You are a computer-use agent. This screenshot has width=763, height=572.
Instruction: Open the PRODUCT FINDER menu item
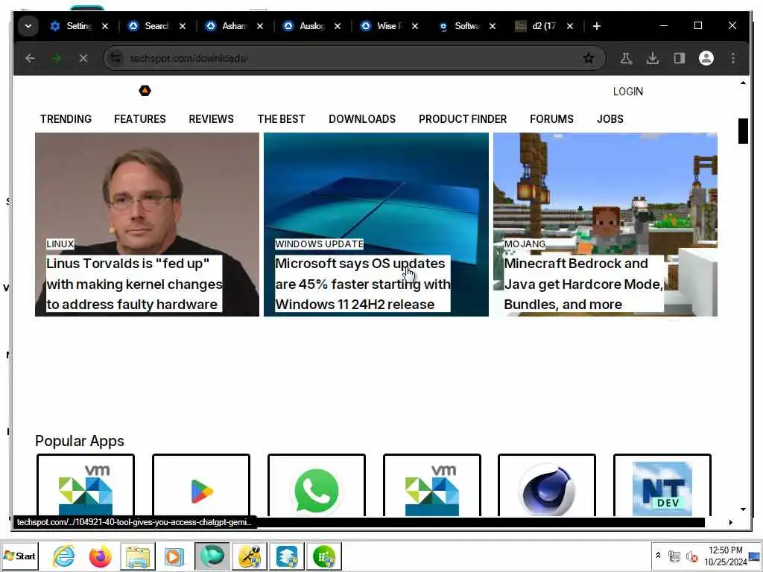click(x=463, y=119)
